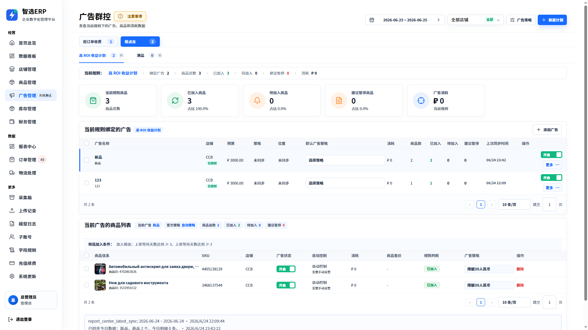Expand 更多 menu for 新品 ad

click(x=552, y=165)
